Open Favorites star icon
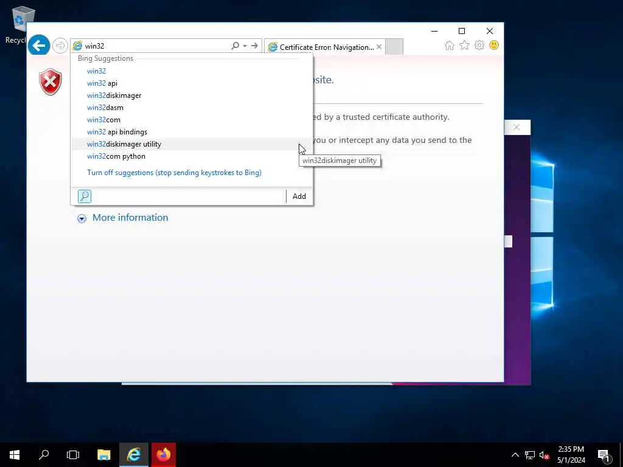The image size is (623, 467). [x=464, y=45]
